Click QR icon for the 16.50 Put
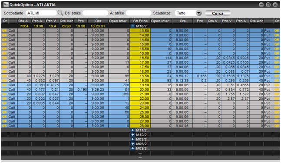The width and height of the screenshot is (281, 163). (x=277, y=58)
